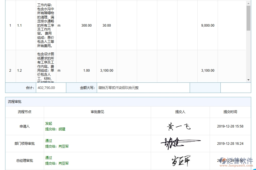Select row 2 with item number 1.2
The height and width of the screenshot is (170, 256).
click(x=85, y=70)
